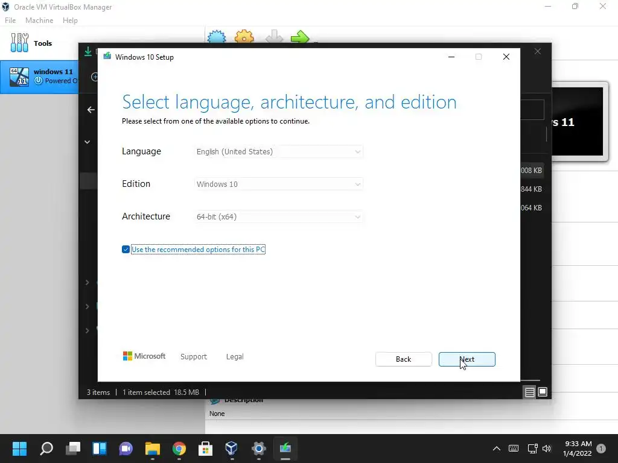Open Settings from the taskbar
The width and height of the screenshot is (618, 463).
click(x=258, y=449)
